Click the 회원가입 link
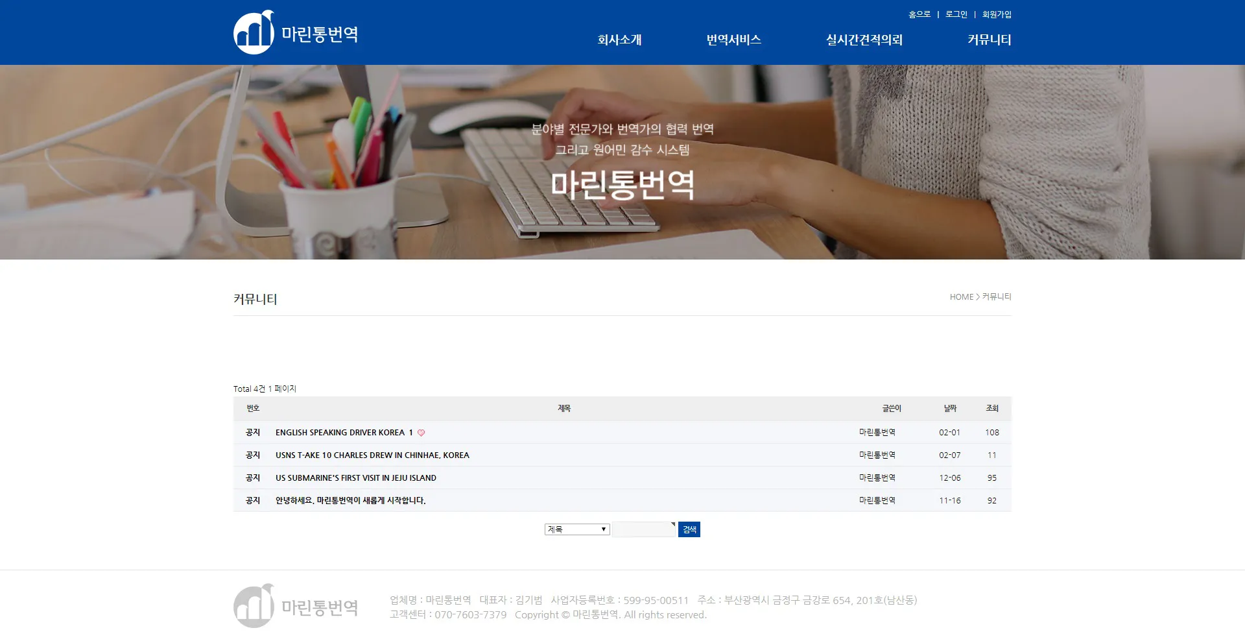Viewport: 1245px width, 641px height. click(x=997, y=14)
